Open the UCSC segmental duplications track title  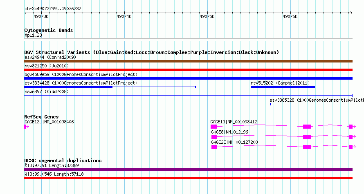tap(63, 161)
